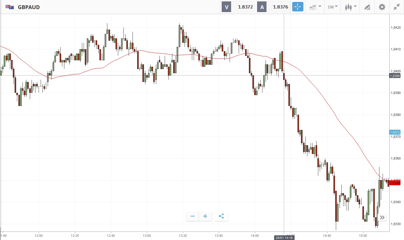Select the drawing tools pencil icon

367,7
